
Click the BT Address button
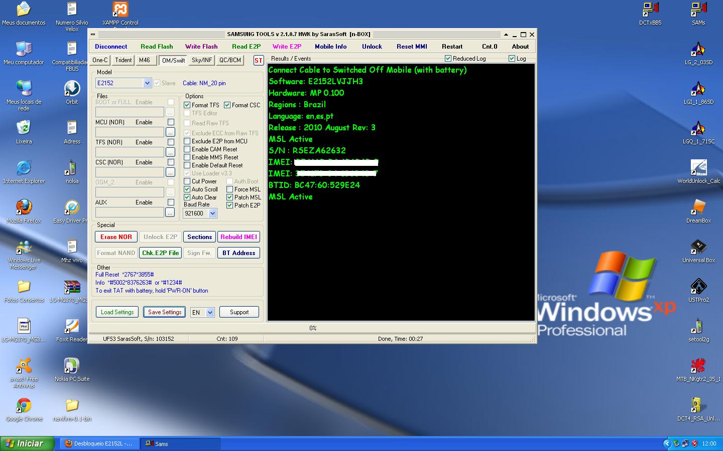click(x=238, y=253)
